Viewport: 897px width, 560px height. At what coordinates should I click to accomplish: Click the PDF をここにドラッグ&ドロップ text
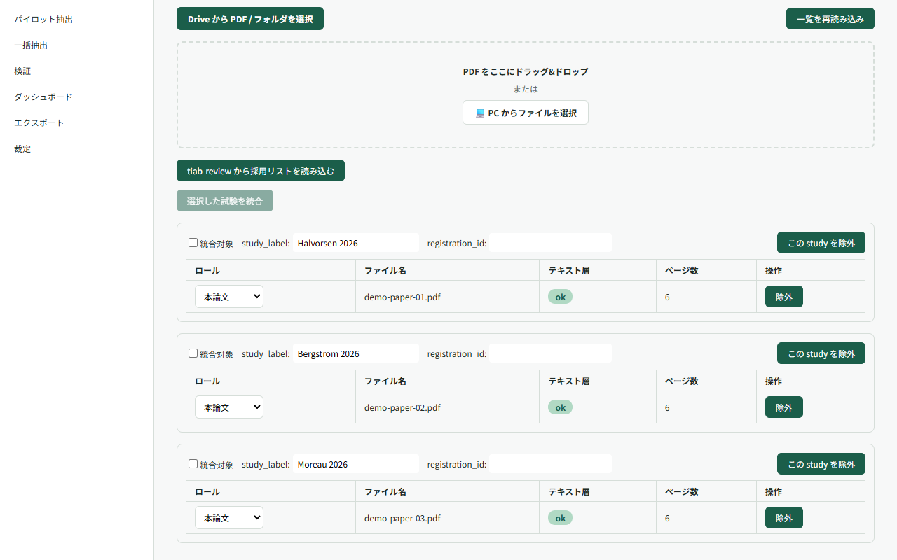click(x=526, y=71)
